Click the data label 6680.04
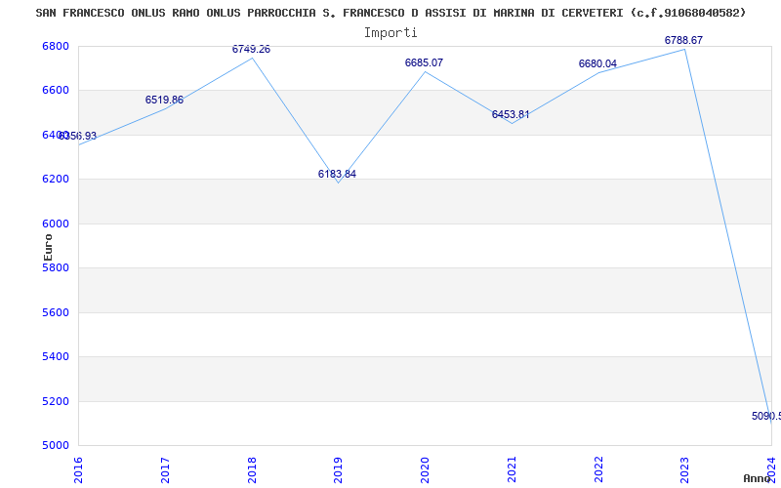Screen dimensions: 781x488 coord(597,63)
